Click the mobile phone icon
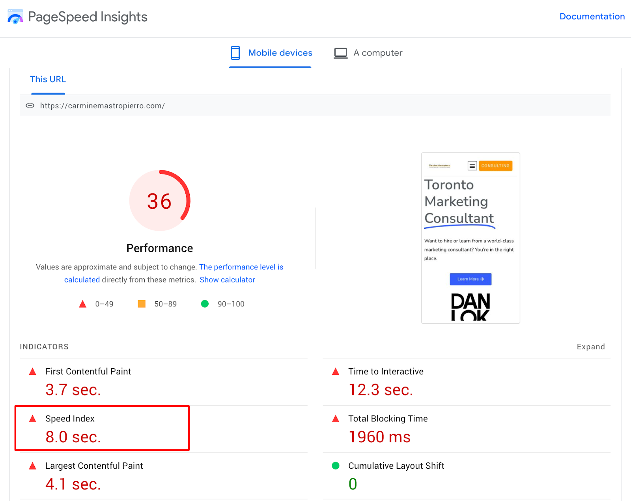The height and width of the screenshot is (501, 631). click(x=235, y=53)
